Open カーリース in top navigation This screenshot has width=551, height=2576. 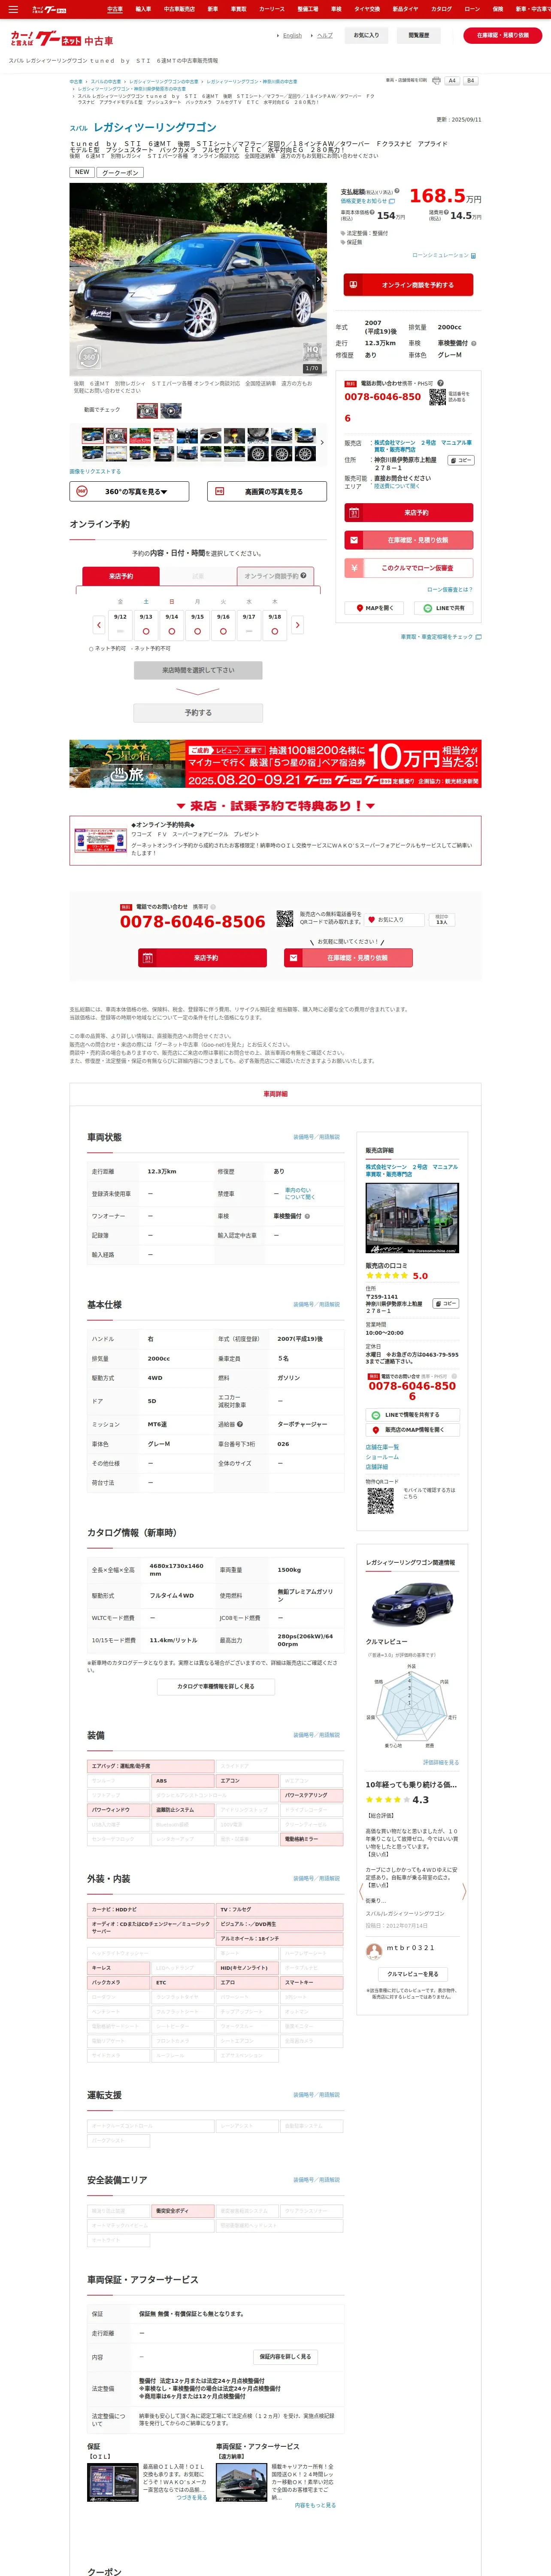(x=272, y=9)
